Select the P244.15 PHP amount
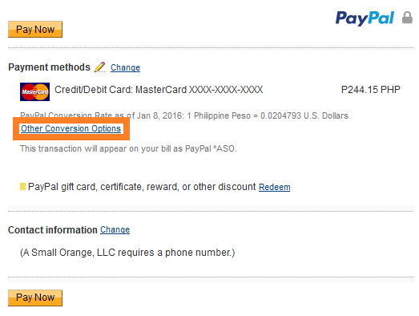 coord(371,90)
